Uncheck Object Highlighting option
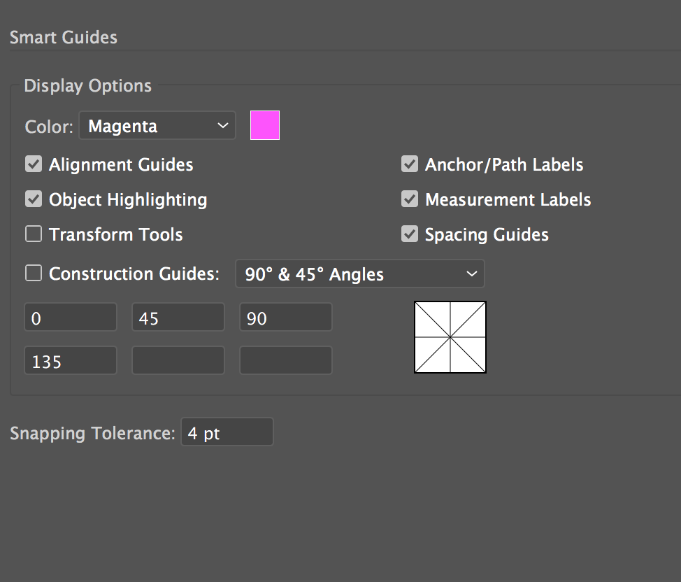This screenshot has height=582, width=681. (x=34, y=200)
